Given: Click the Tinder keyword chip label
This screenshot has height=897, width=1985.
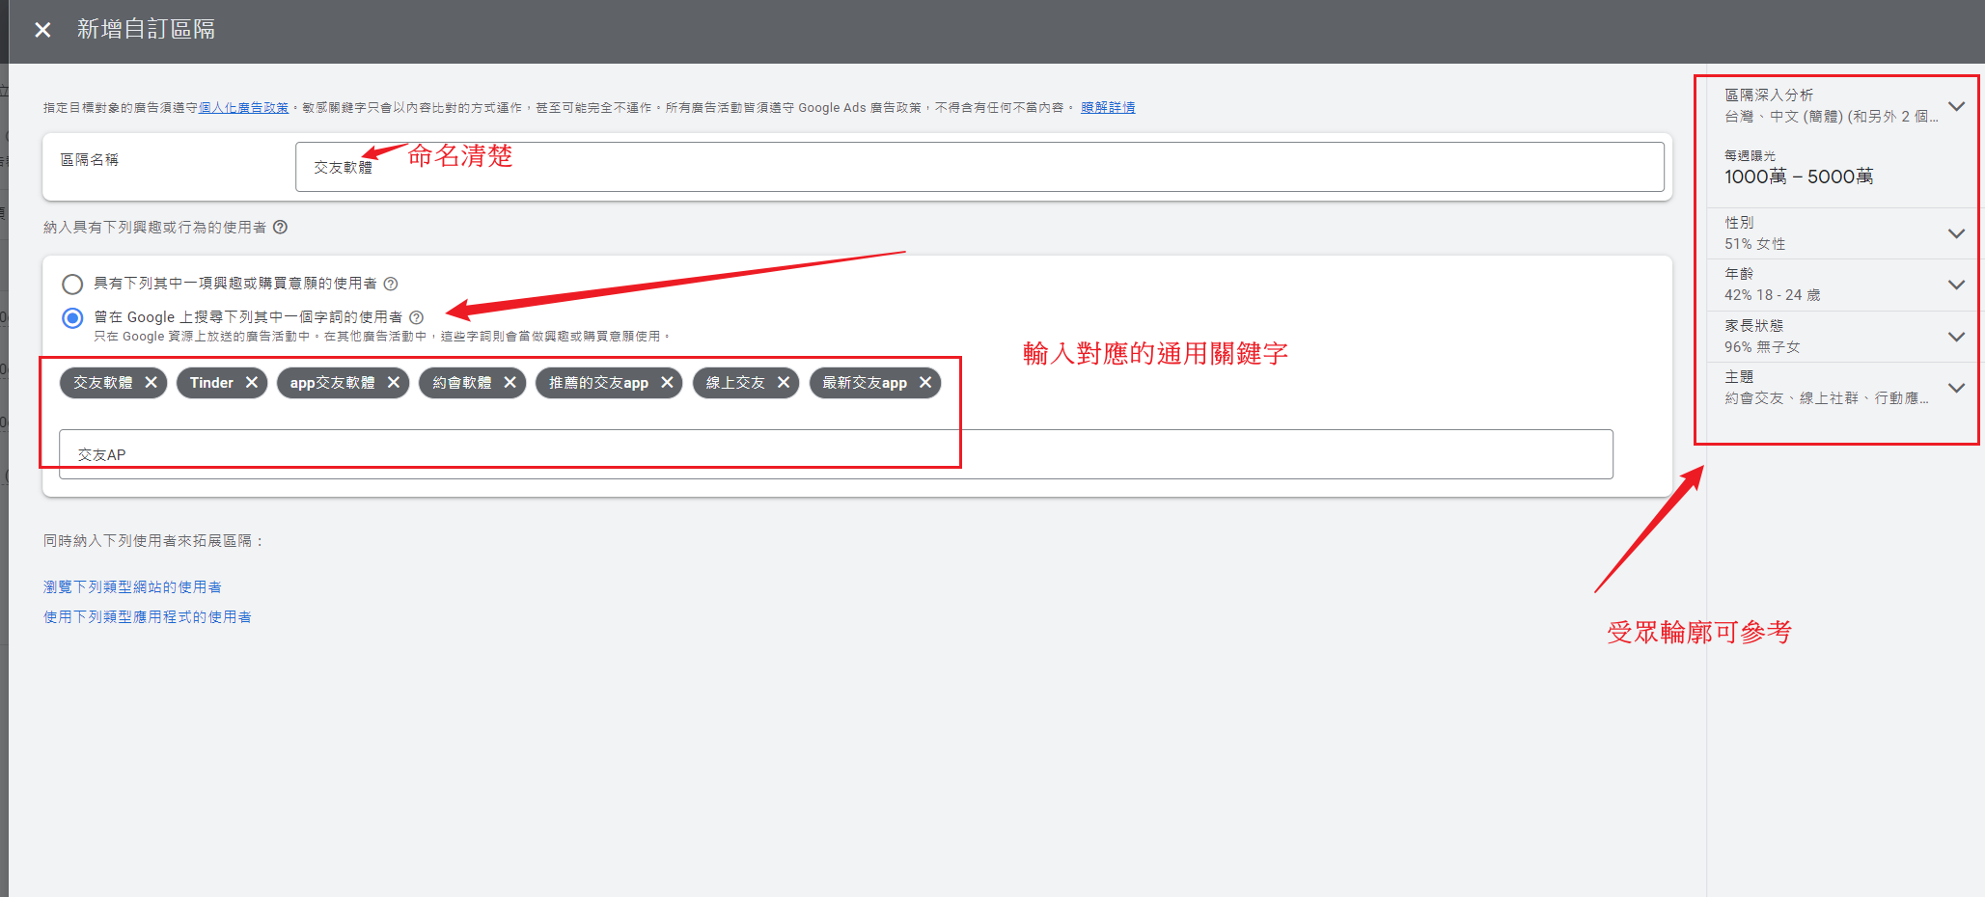Looking at the screenshot, I should 211,383.
